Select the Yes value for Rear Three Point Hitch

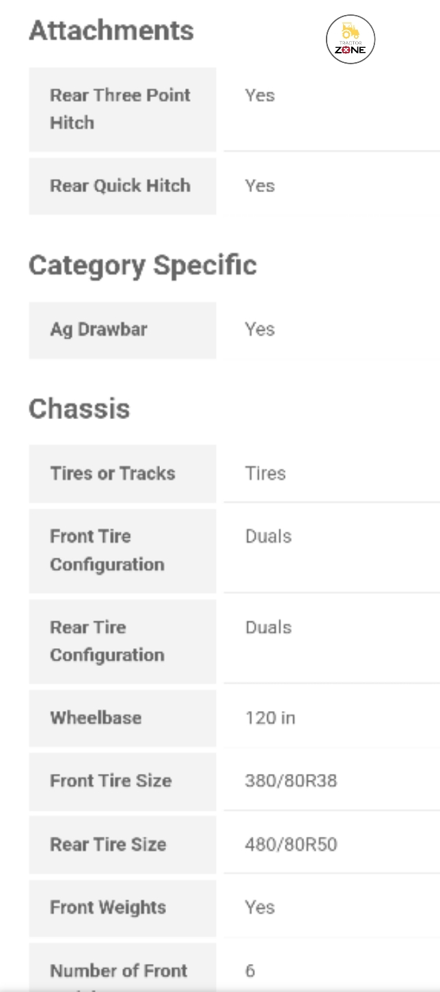(260, 96)
